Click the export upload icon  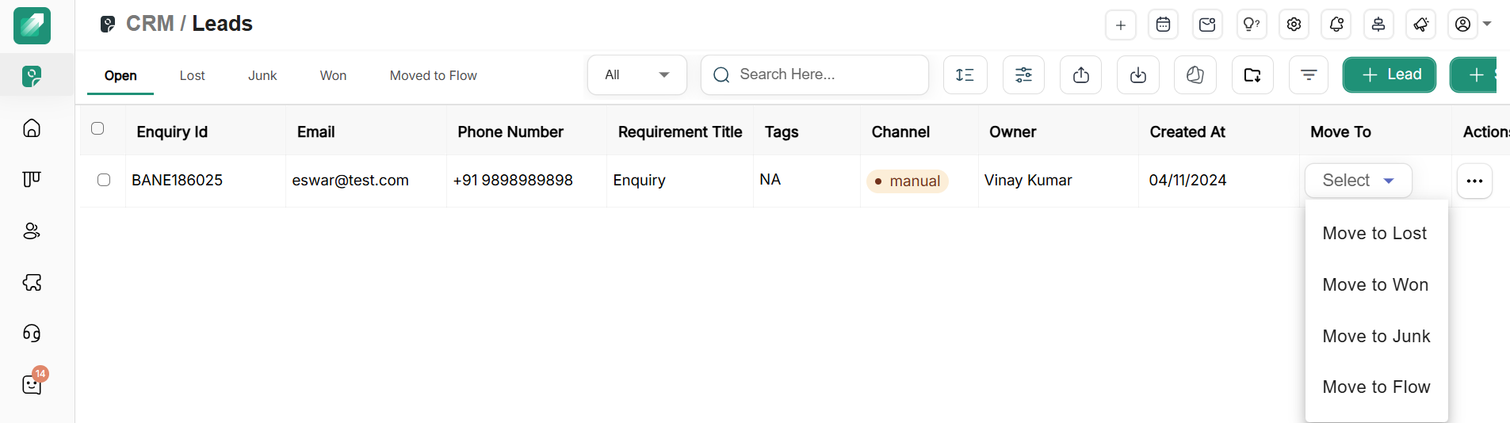tap(1080, 75)
